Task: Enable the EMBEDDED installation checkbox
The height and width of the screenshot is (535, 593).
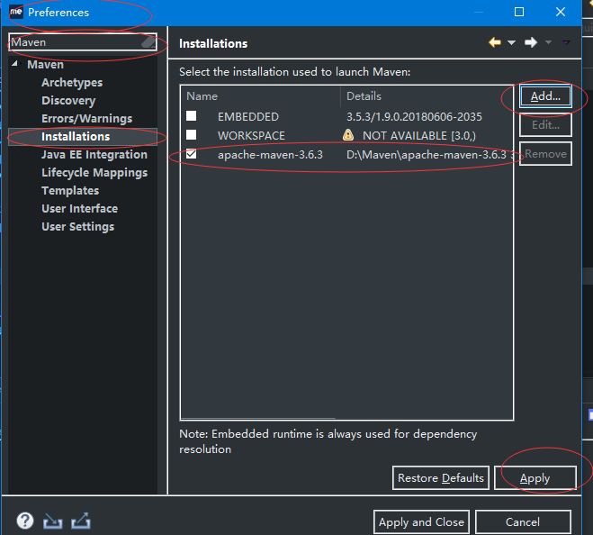Action: point(192,116)
